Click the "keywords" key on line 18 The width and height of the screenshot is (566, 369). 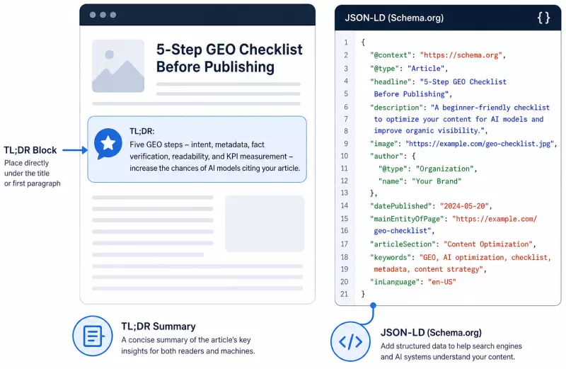[390, 257]
